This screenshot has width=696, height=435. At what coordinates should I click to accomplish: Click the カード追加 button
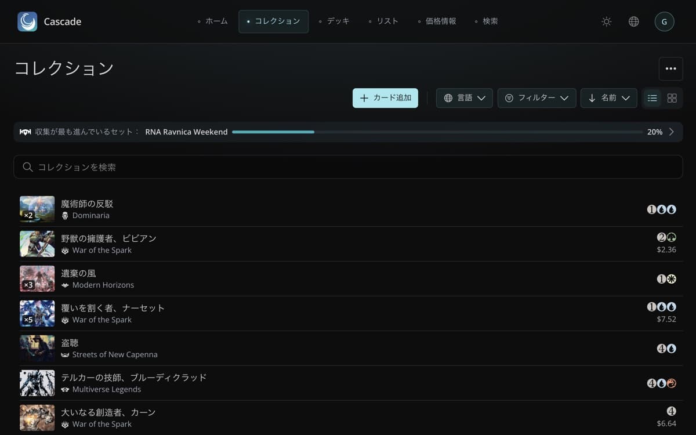(x=385, y=98)
